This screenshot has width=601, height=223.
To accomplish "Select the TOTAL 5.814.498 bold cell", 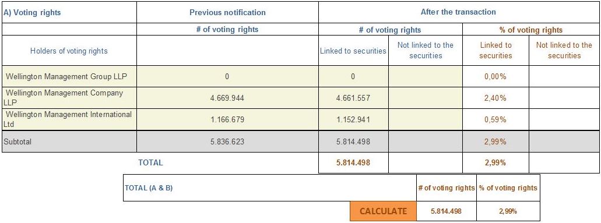I will (x=353, y=163).
